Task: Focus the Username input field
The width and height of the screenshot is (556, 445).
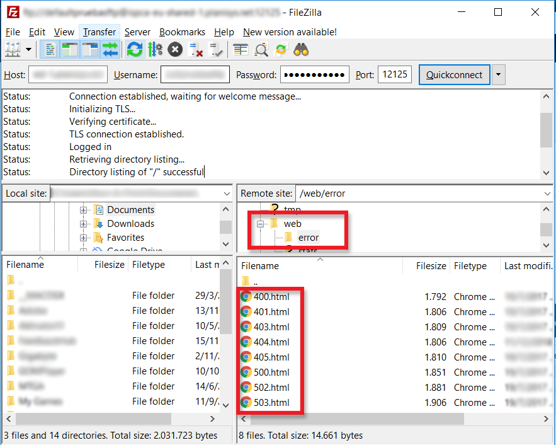Action: click(195, 74)
